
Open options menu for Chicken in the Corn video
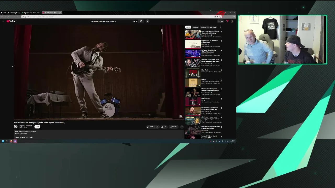click(221, 32)
